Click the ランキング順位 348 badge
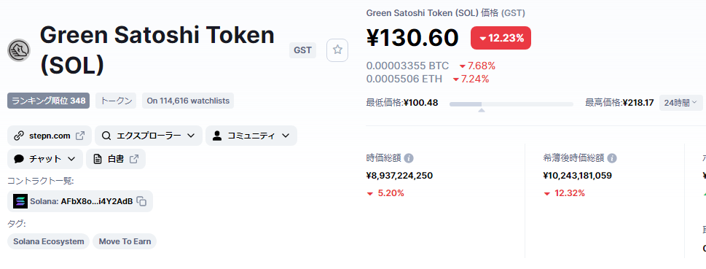Viewport: 706px width, 269px height. [49, 101]
